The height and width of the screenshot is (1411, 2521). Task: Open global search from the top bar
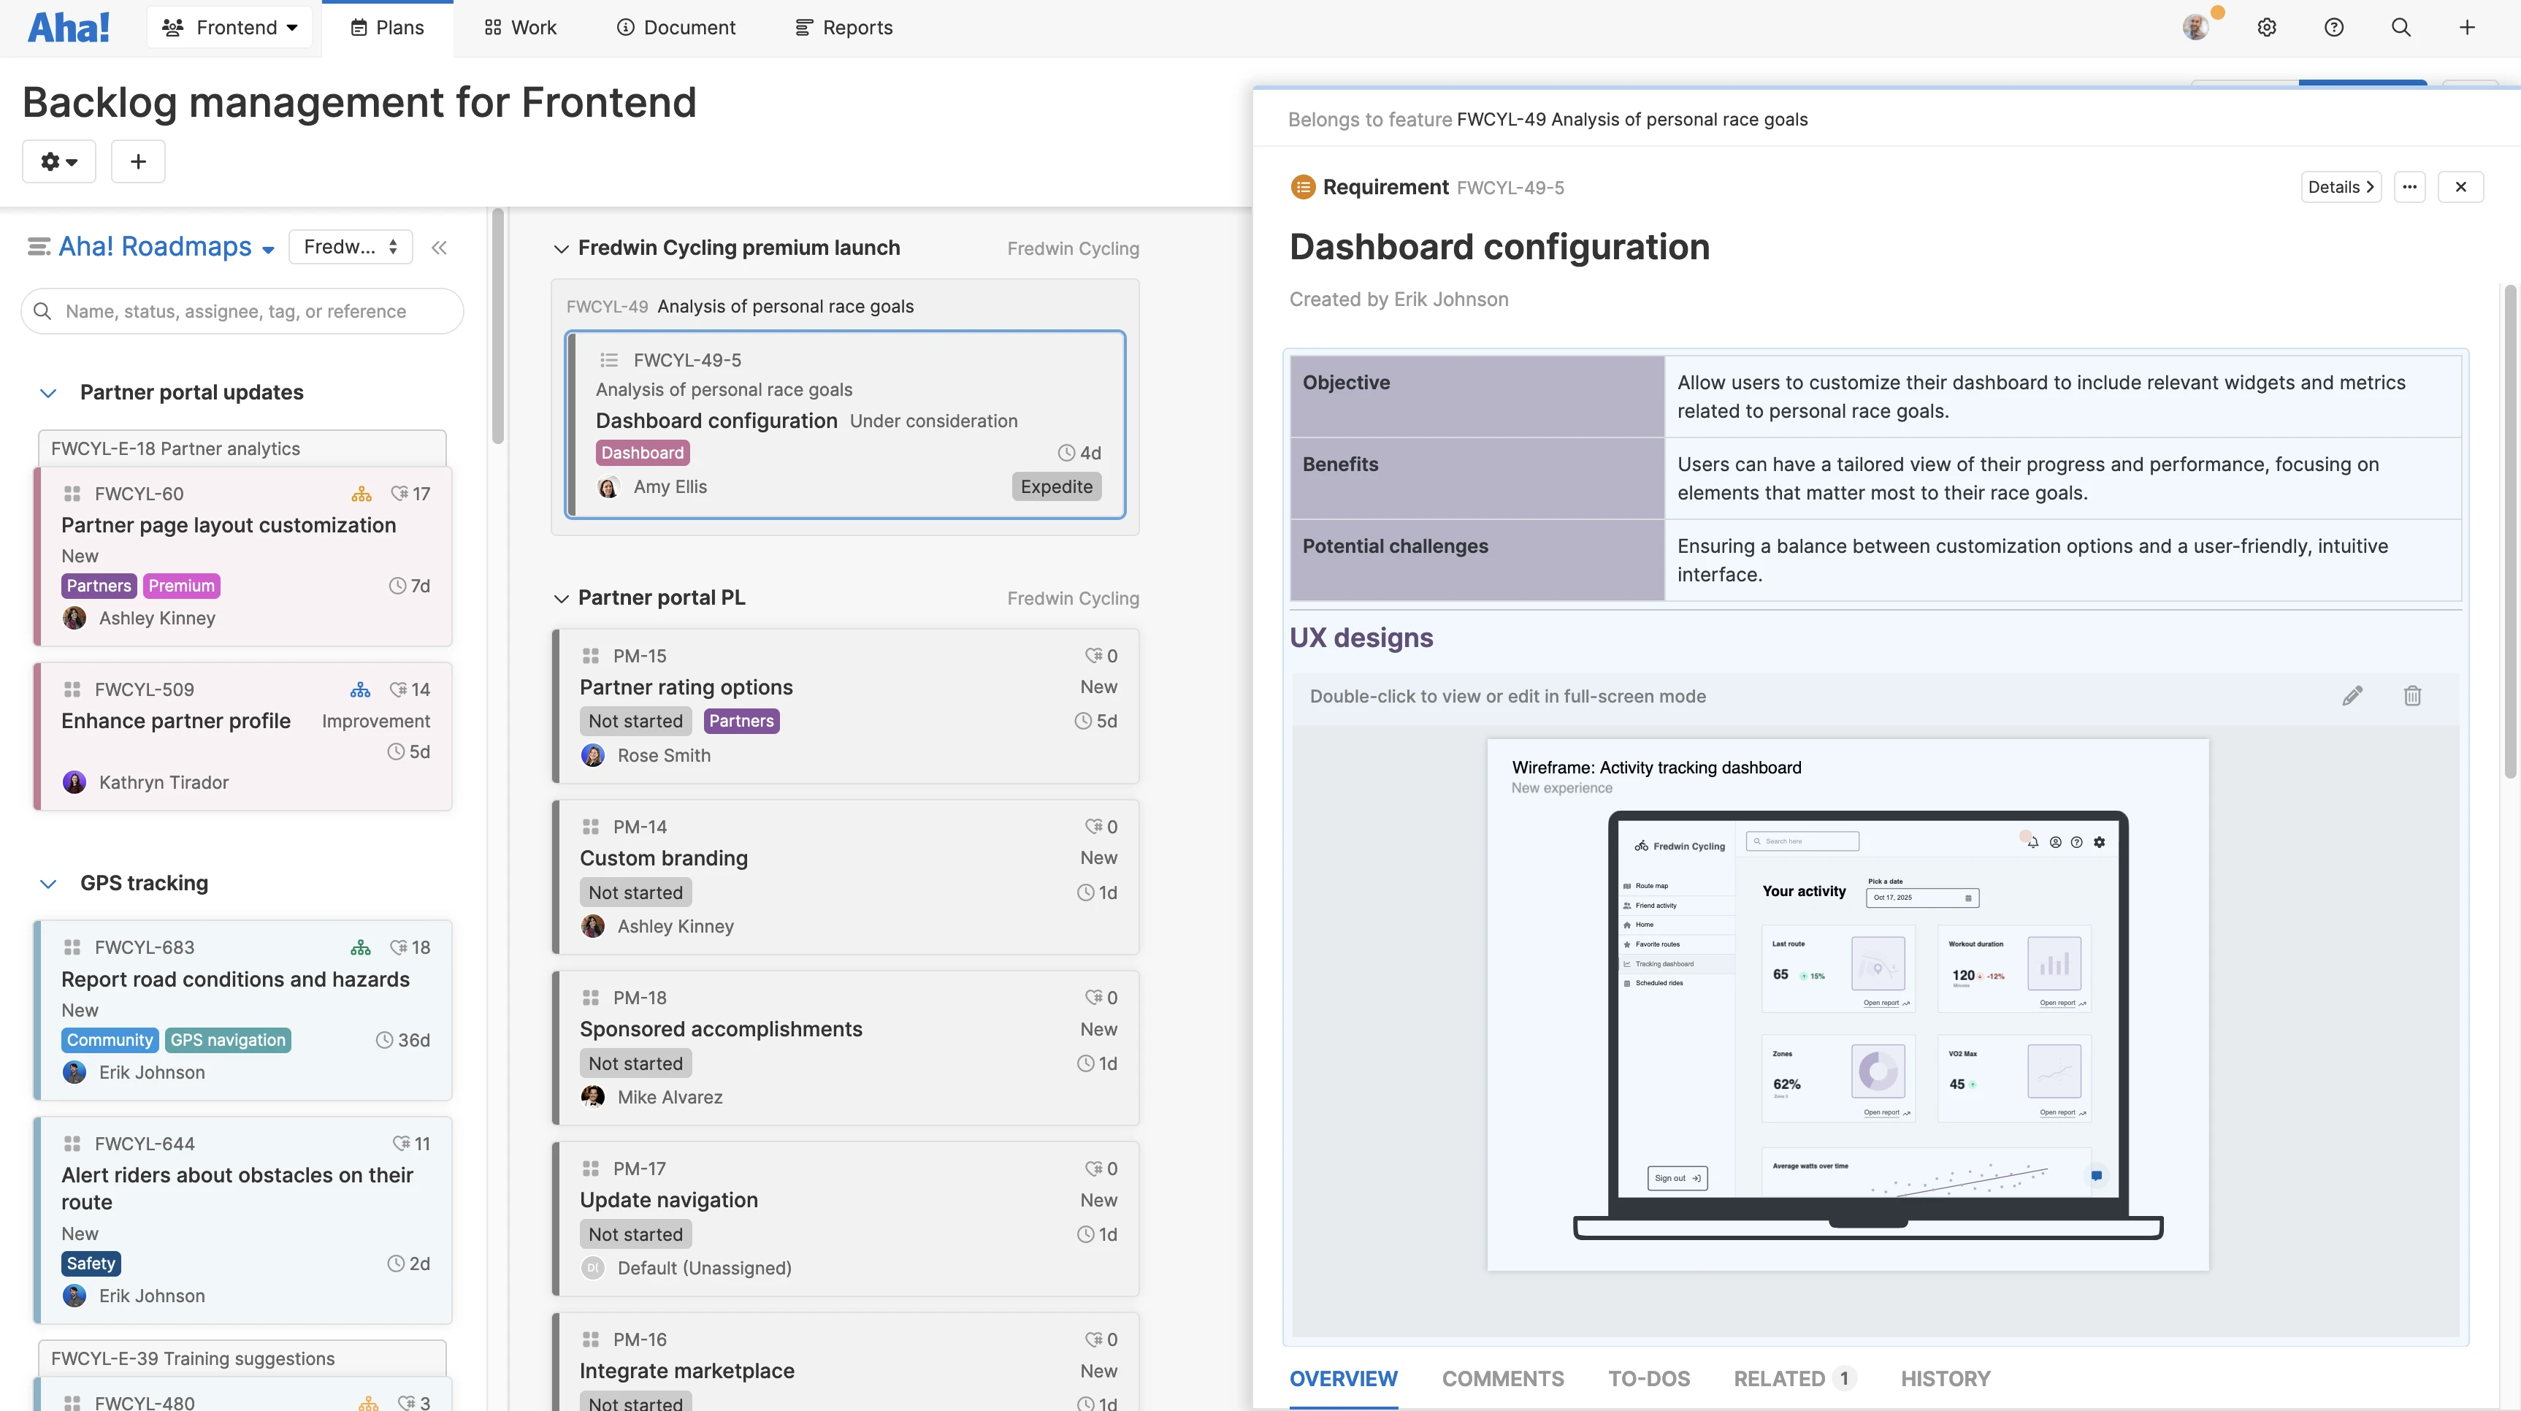2401,26
